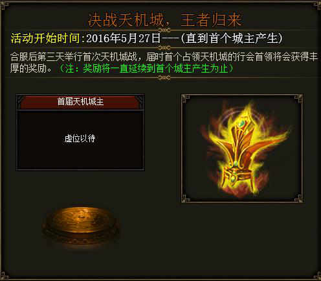Click the flaming golden throne image
Image resolution: width=321 pixels, height=281 pixels.
point(245,149)
